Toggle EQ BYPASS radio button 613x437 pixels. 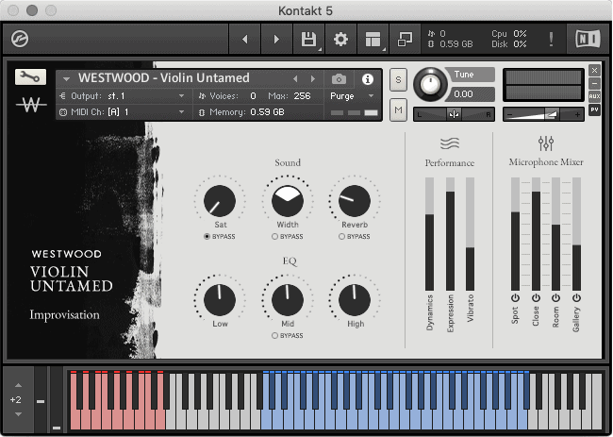click(x=274, y=335)
